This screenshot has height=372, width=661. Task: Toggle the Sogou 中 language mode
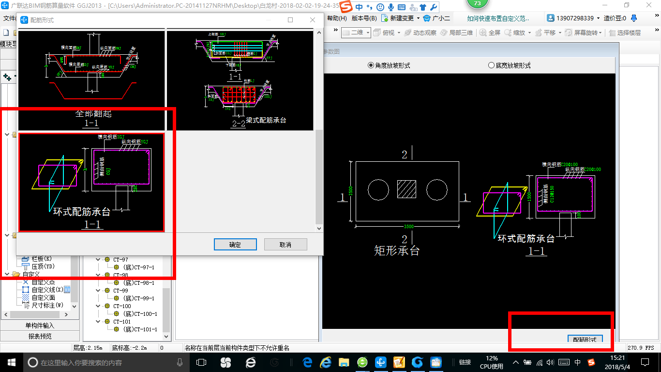[359, 7]
